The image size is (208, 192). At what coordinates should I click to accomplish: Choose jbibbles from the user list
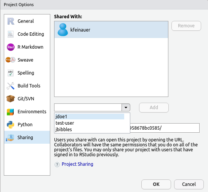[90, 129]
